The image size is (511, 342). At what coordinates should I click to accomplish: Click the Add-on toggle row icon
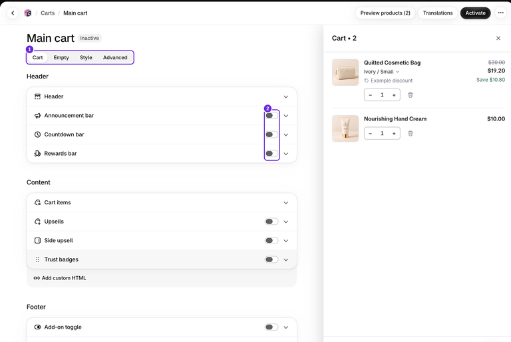37,327
